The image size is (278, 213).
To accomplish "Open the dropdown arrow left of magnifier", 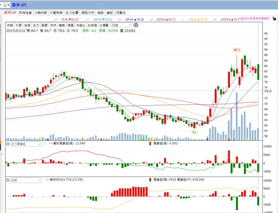I will (1, 5).
